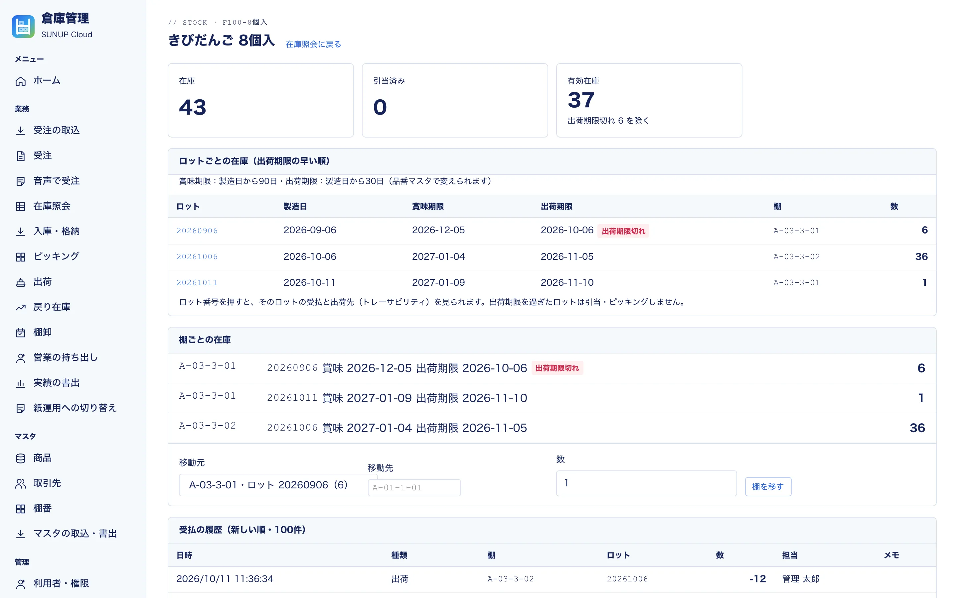Open lot 20261006 link in lot table
The height and width of the screenshot is (598, 958).
tap(197, 257)
